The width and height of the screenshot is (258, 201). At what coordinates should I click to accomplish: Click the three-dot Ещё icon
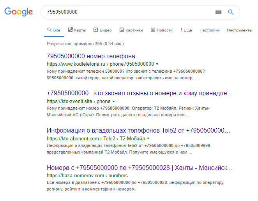pyautogui.click(x=181, y=30)
